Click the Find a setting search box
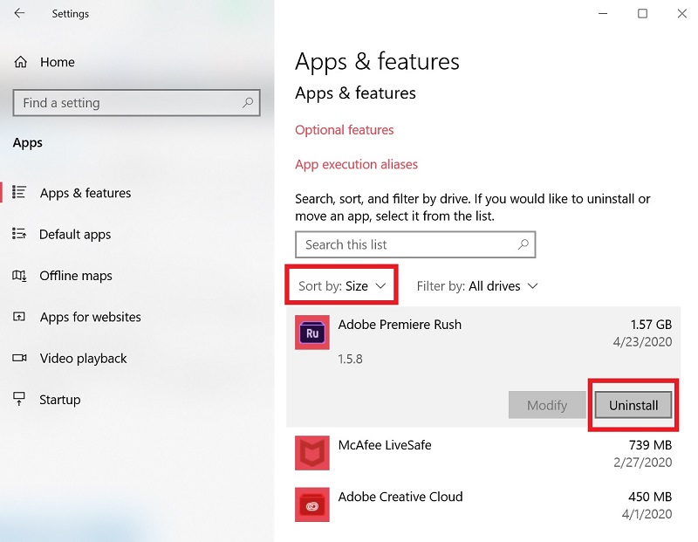The height and width of the screenshot is (542, 698). click(136, 103)
